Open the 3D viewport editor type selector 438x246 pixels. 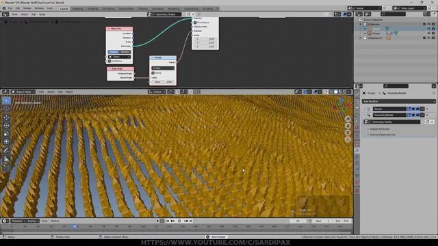tap(5, 92)
